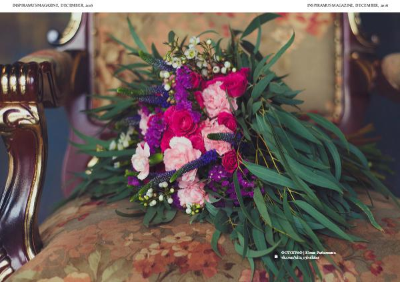Click the pale pink carnation at bouquet bottom
Viewport: 400px width, 282px height.
pos(191,193)
